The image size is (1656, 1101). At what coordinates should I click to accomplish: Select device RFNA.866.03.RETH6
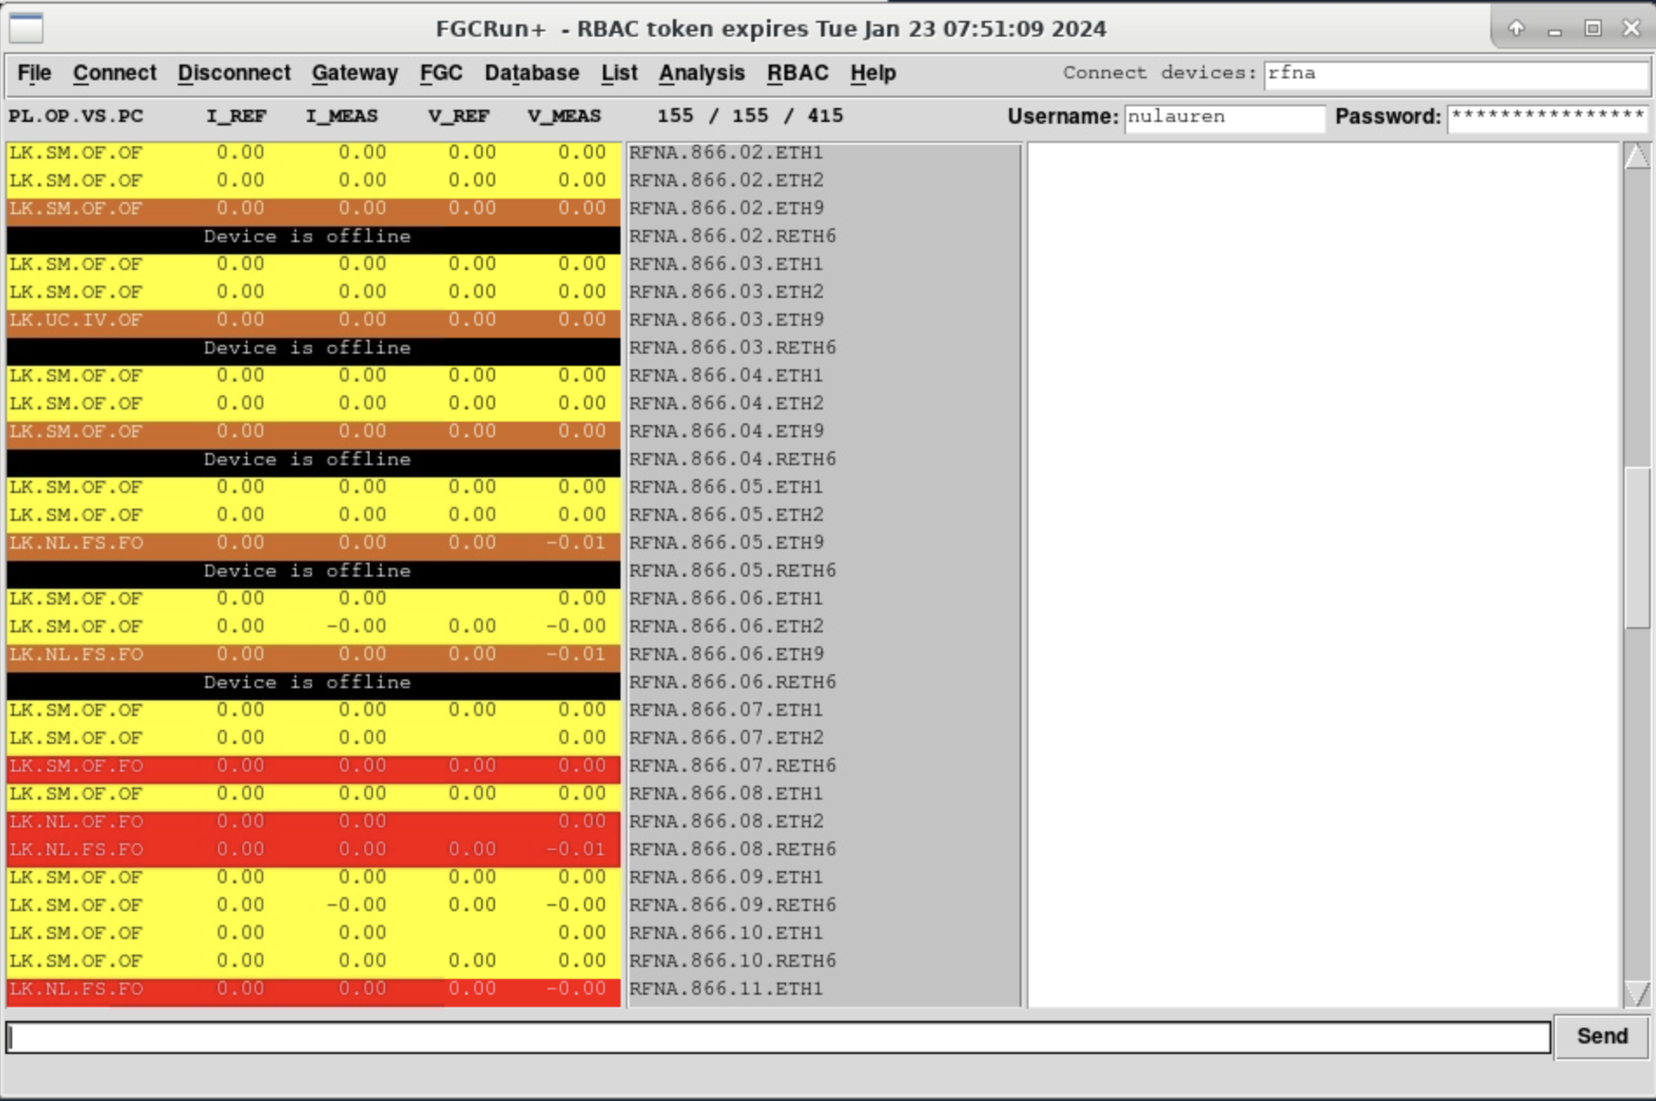tap(732, 348)
